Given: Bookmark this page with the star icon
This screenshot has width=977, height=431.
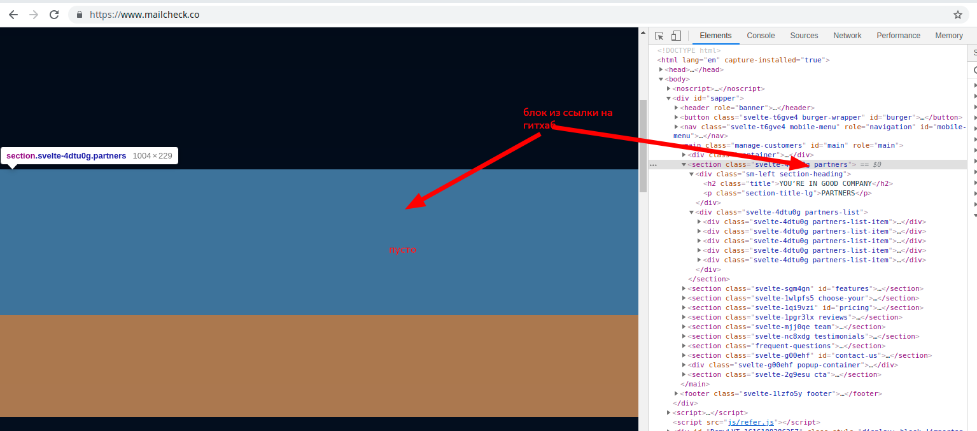Looking at the screenshot, I should (958, 14).
